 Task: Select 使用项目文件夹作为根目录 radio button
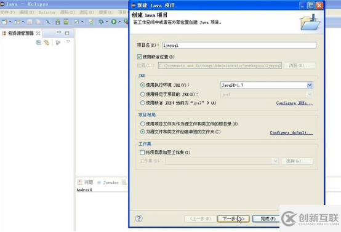click(x=142, y=124)
